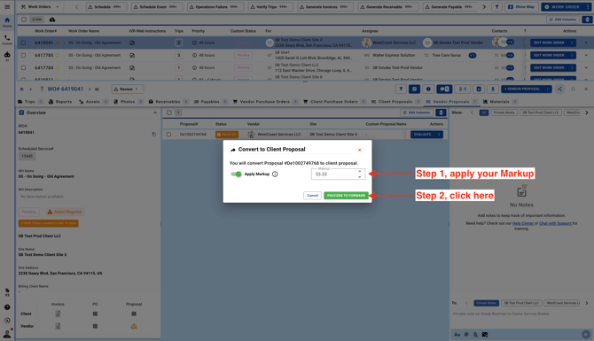Click the Review status chip near WO# 6419041
The height and width of the screenshot is (341, 594).
click(x=128, y=89)
